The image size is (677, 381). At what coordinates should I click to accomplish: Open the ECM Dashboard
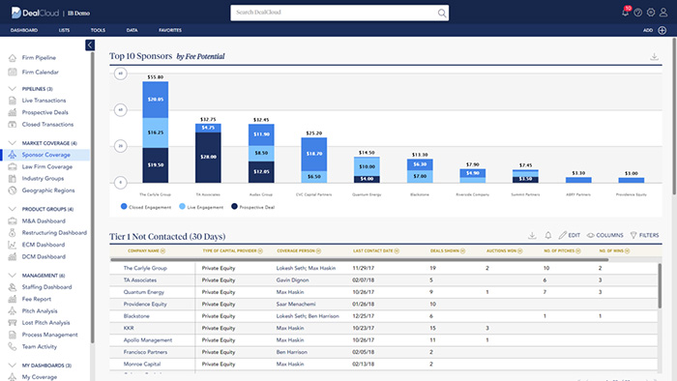click(x=44, y=245)
